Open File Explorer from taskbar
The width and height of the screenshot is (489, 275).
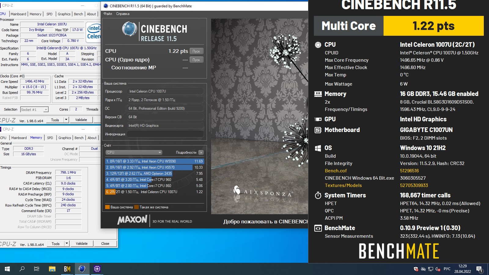52,269
